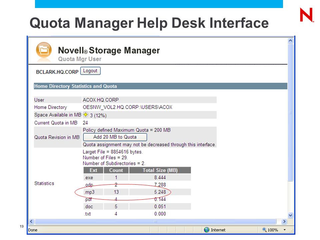
Task: Click the total size value 5.248
Action: click(160, 192)
